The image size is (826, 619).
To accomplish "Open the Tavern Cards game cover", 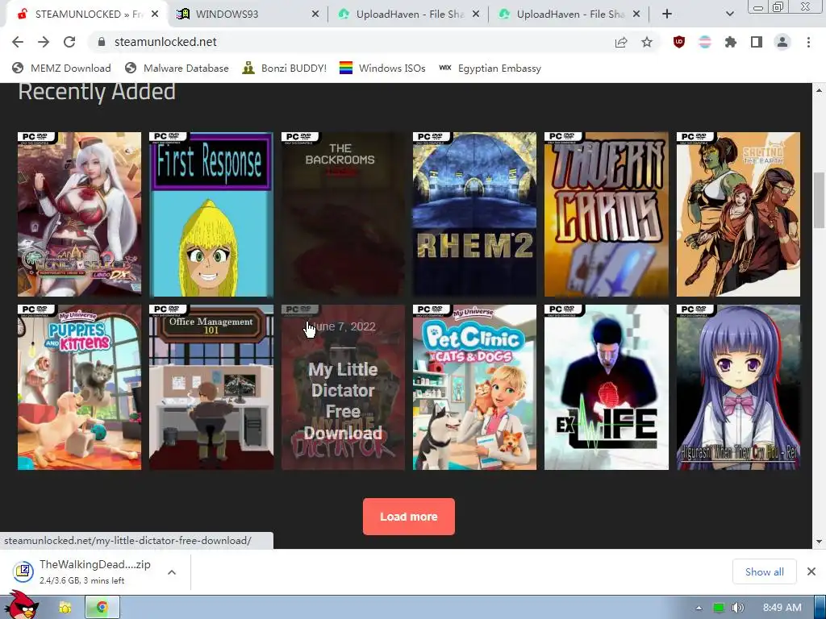I will 607,214.
